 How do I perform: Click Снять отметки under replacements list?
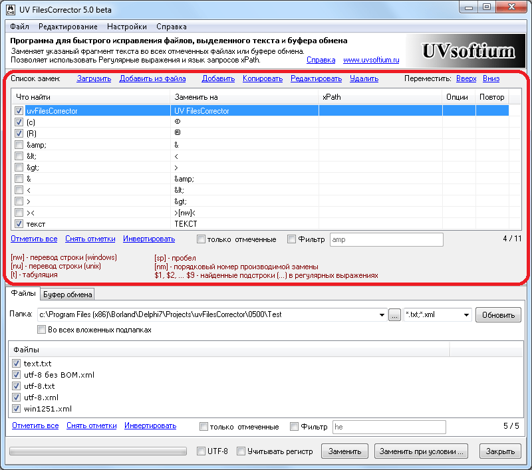coord(90,239)
